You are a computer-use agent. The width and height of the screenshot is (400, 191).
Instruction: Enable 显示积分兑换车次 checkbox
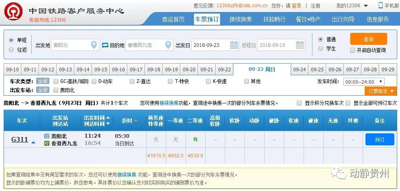point(299,103)
